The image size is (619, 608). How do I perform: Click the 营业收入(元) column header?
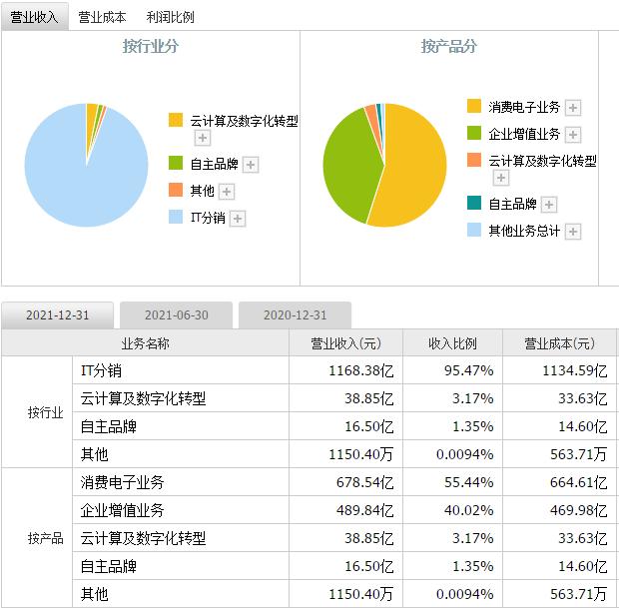coord(345,343)
